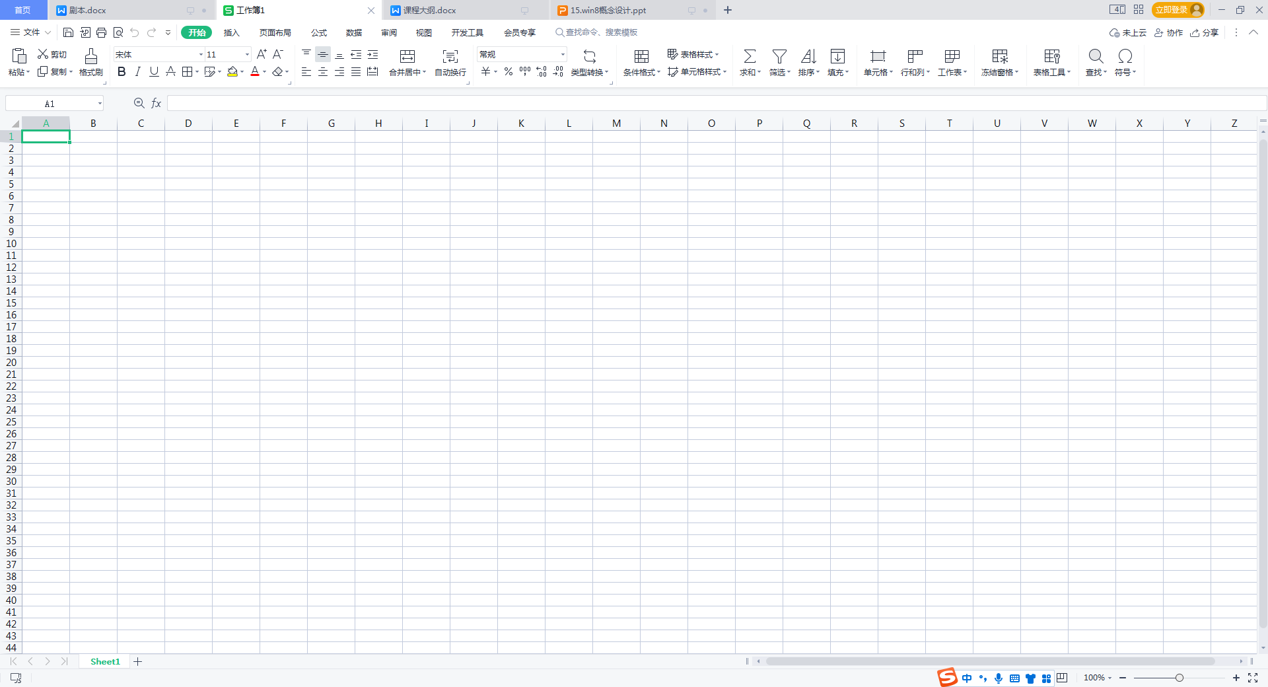Viewport: 1268px width, 687px height.
Task: Click the 立即登录 login button
Action: [x=1178, y=10]
